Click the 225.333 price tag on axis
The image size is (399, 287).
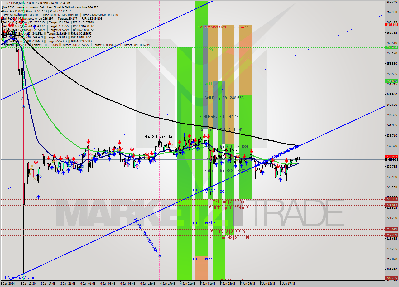tap(392, 199)
